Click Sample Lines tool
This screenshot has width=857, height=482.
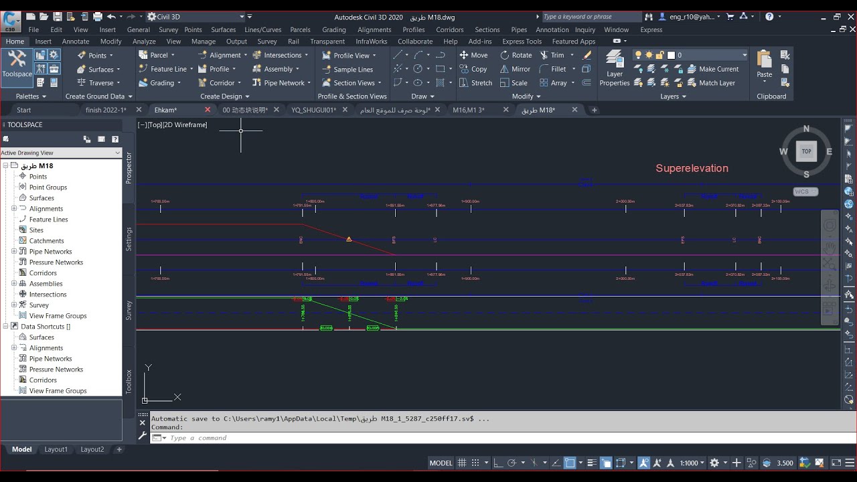tap(347, 70)
